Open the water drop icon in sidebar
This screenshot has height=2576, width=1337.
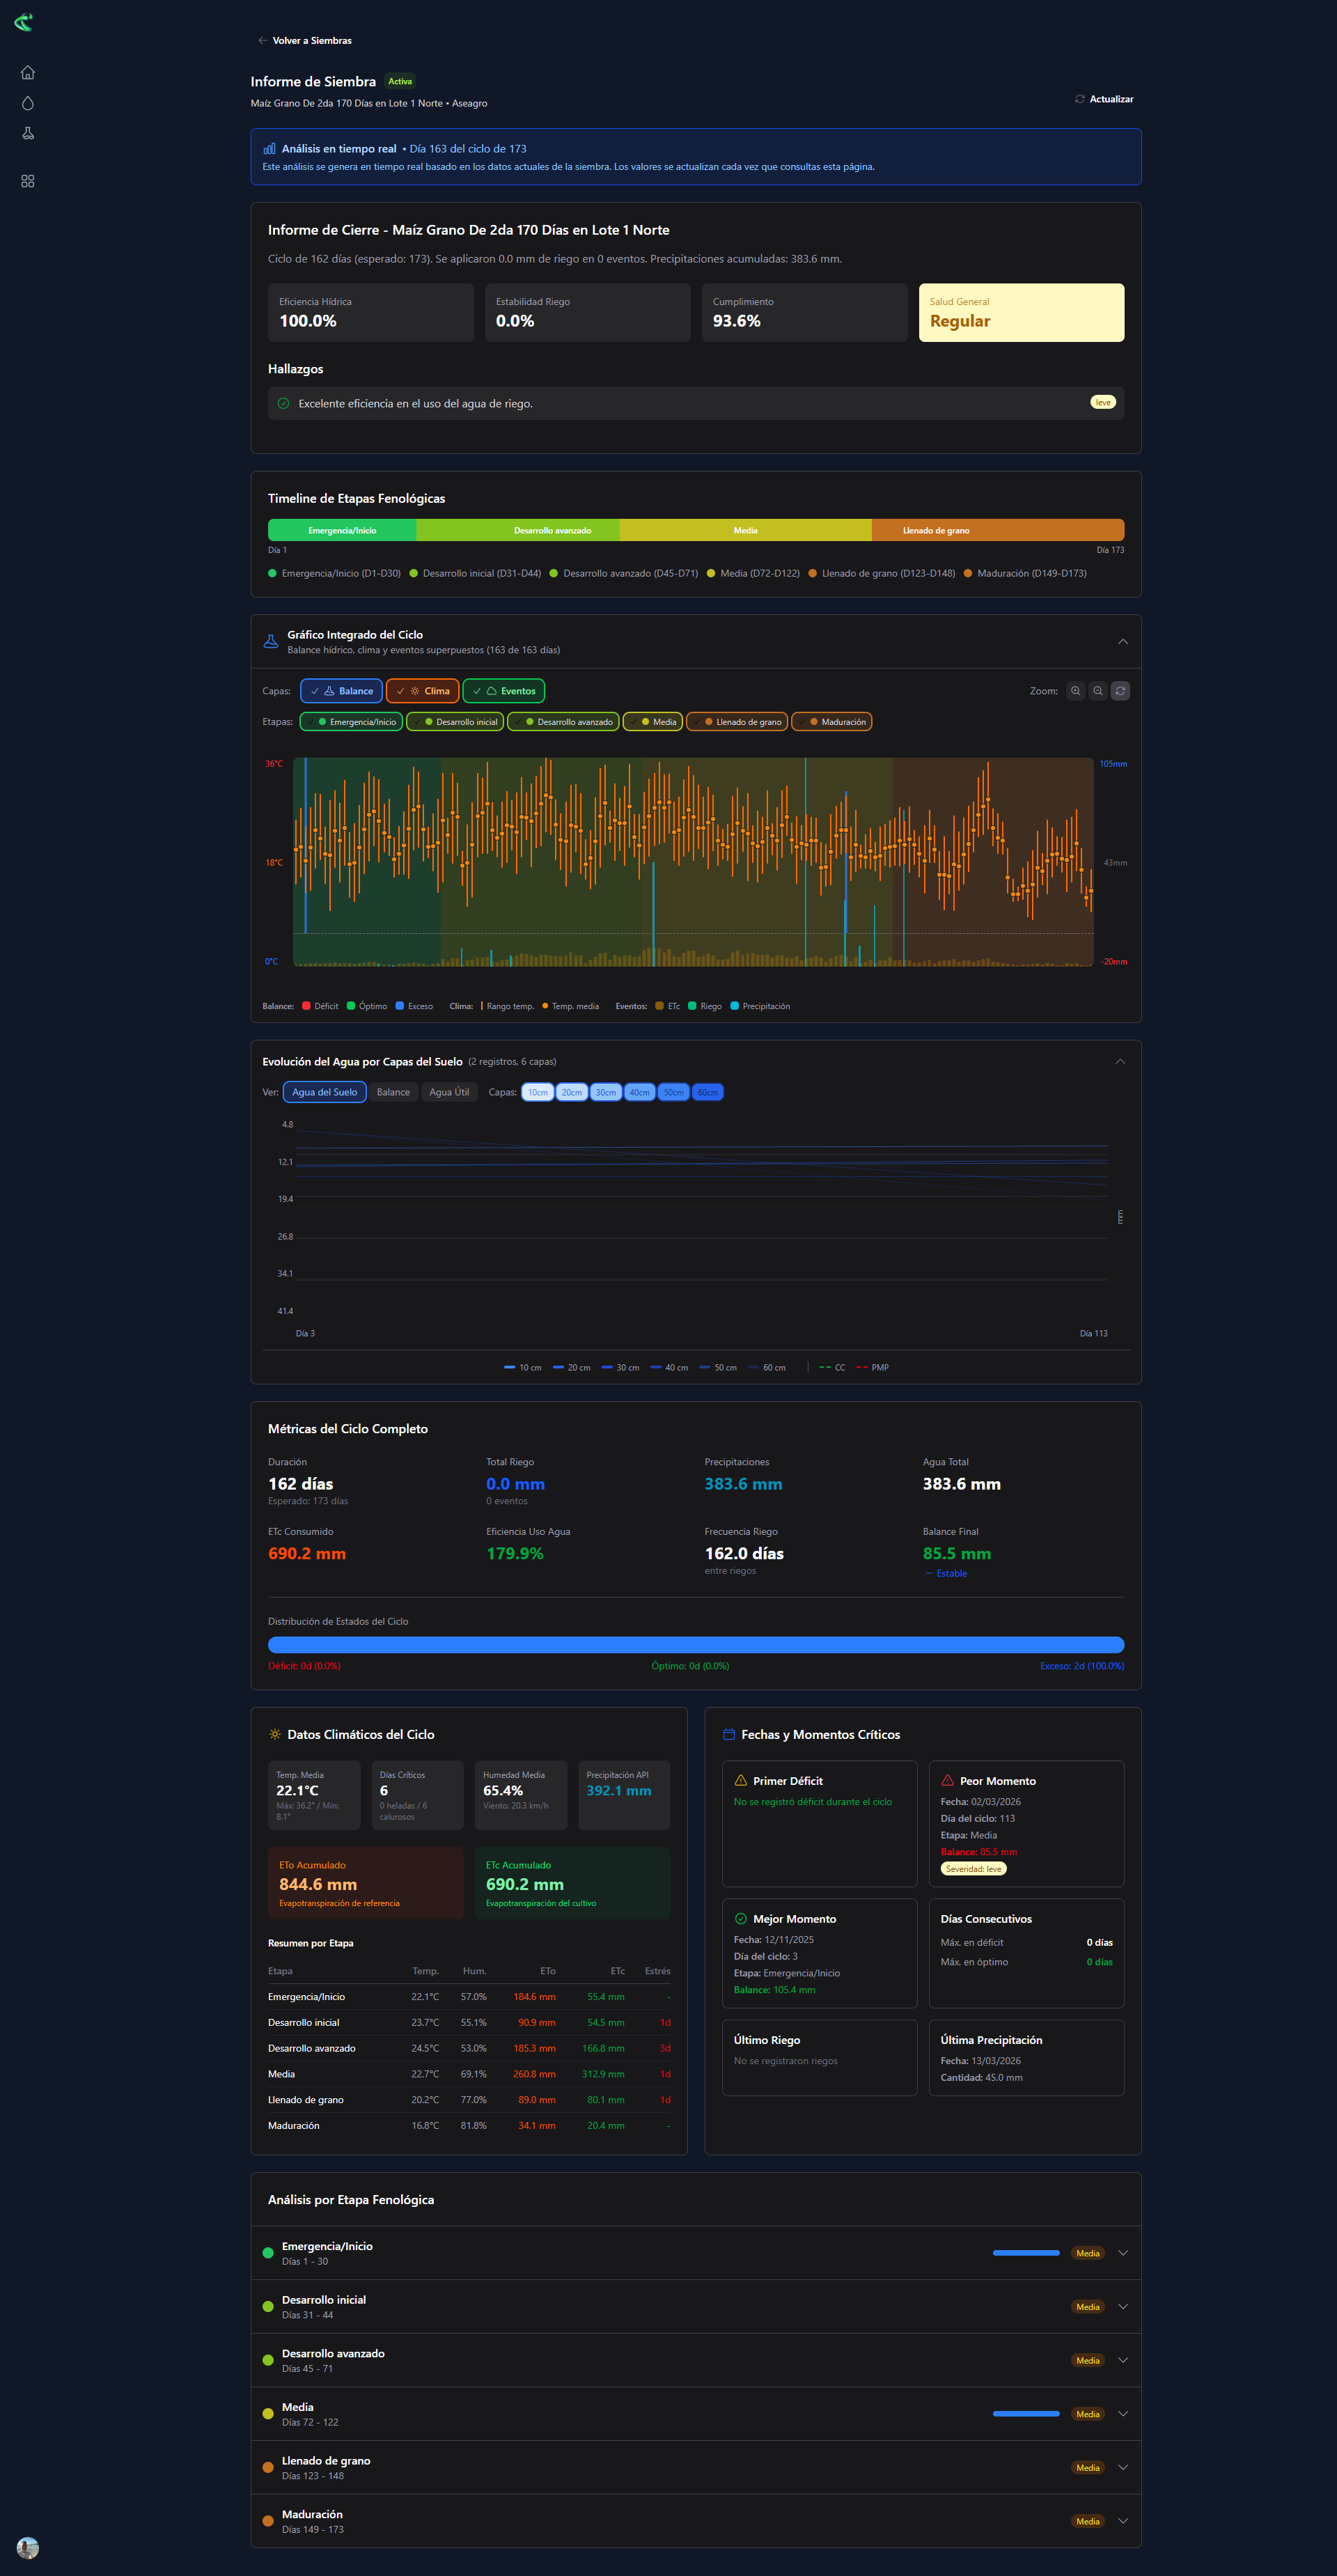coord(28,103)
